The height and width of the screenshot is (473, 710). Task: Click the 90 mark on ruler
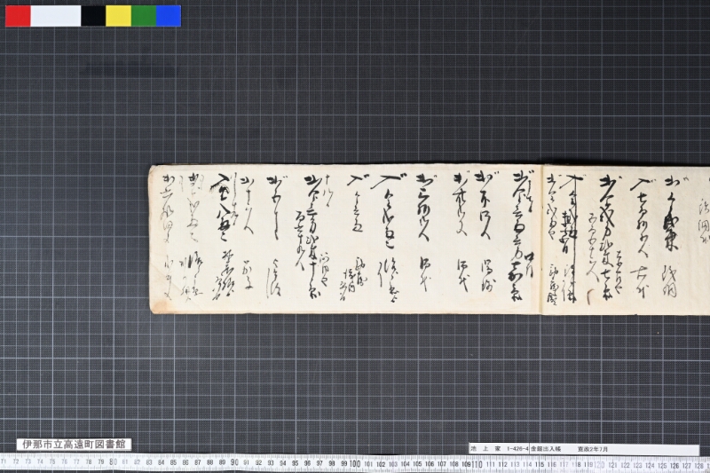(x=234, y=462)
